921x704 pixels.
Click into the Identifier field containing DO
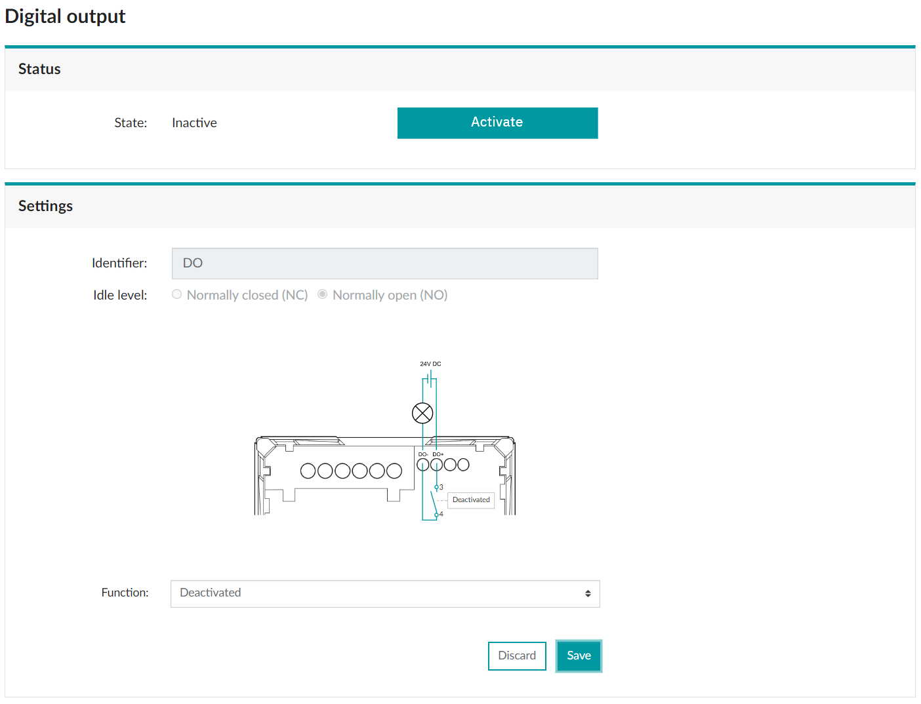pos(384,264)
